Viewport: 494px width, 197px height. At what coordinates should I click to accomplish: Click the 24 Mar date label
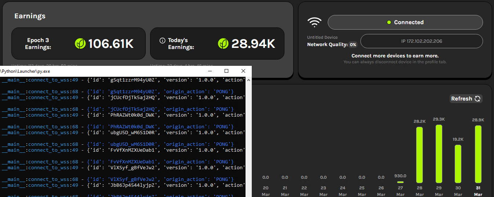pos(342,191)
